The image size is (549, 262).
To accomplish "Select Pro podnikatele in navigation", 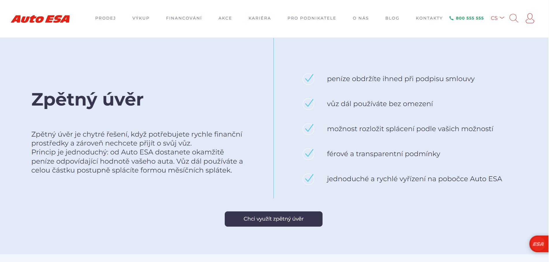I will tap(312, 18).
